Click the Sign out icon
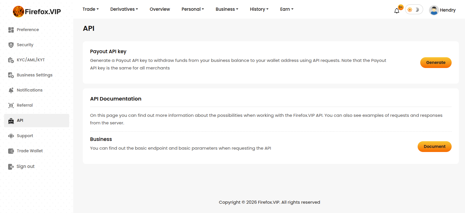Screen dimensions: 465x213 click(11, 167)
